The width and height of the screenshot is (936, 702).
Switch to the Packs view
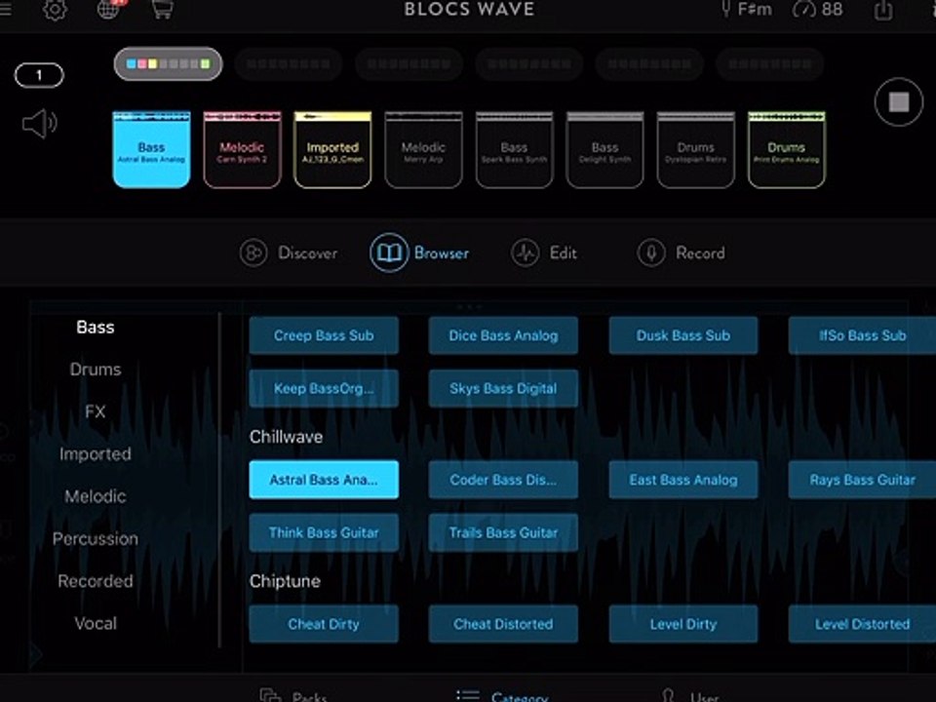(293, 695)
